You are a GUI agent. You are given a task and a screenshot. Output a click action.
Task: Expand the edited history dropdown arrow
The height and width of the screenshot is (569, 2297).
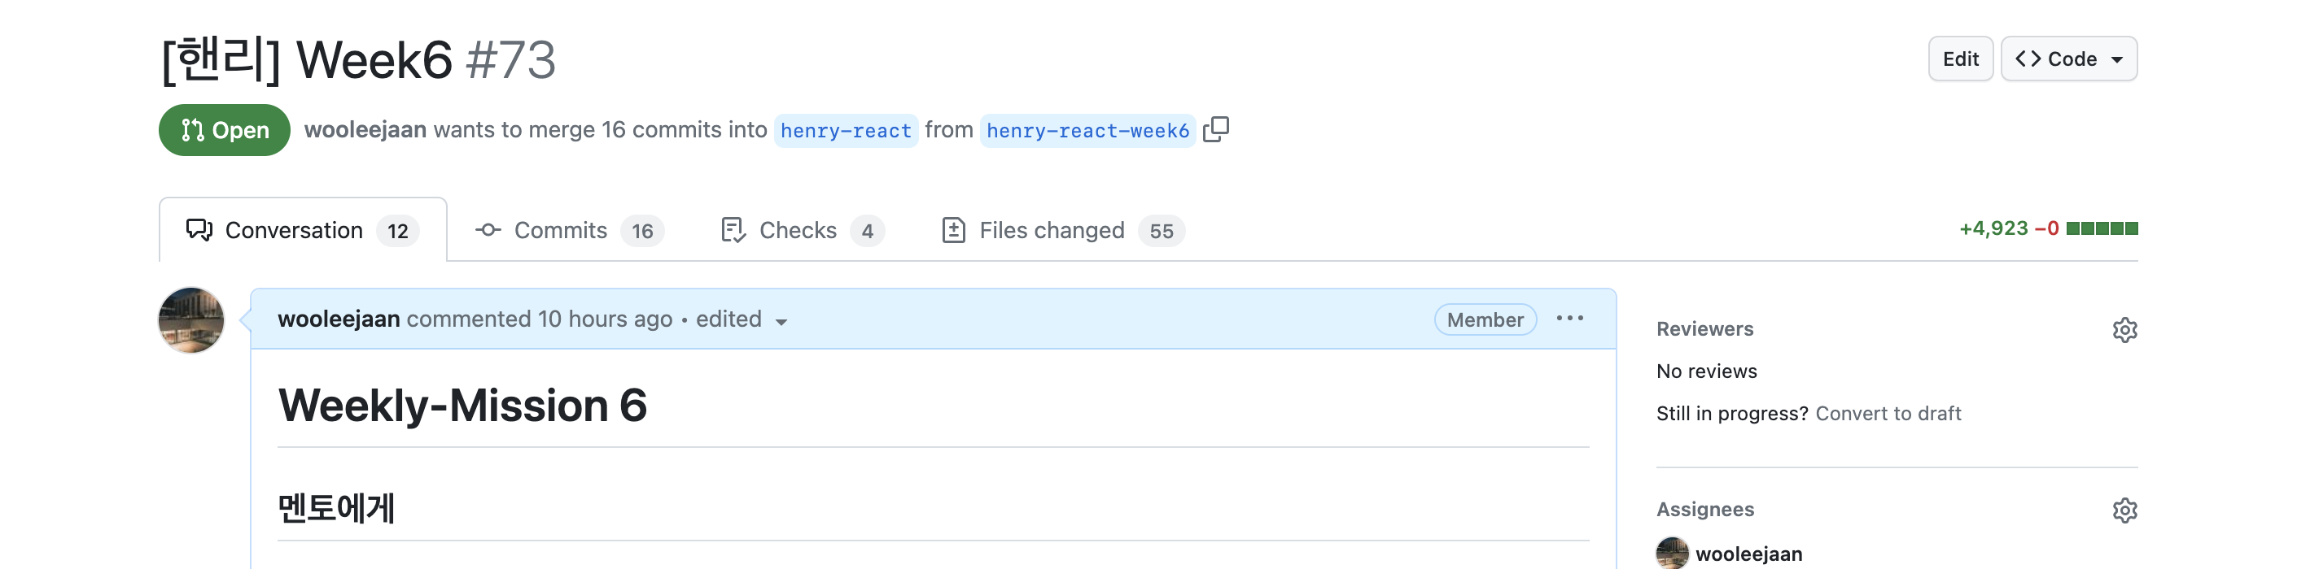[x=781, y=323]
